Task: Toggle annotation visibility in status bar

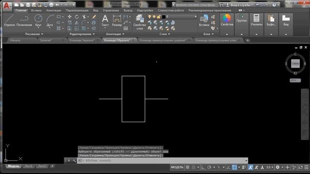Action: tap(250, 167)
